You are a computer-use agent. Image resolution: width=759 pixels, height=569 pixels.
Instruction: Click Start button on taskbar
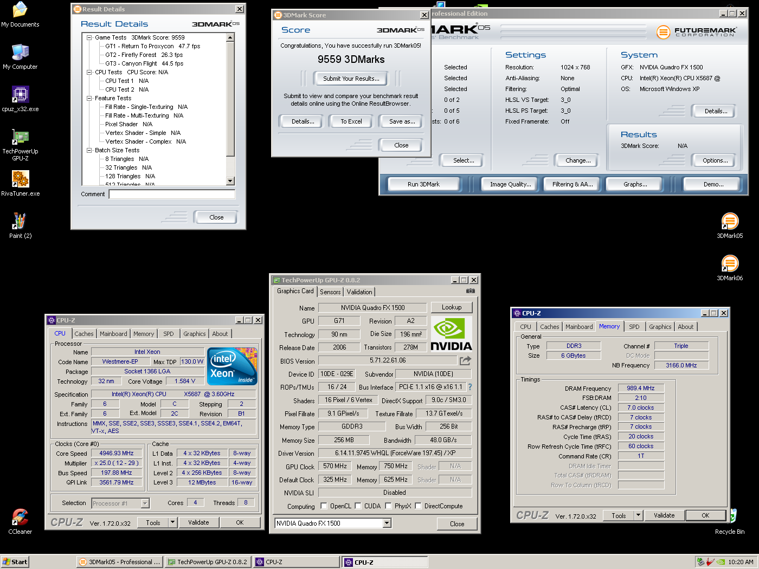[x=15, y=562]
